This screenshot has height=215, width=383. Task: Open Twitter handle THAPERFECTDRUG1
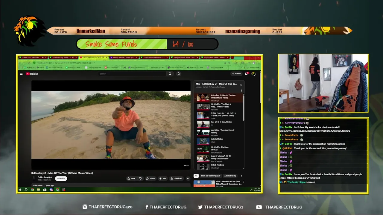(221, 207)
